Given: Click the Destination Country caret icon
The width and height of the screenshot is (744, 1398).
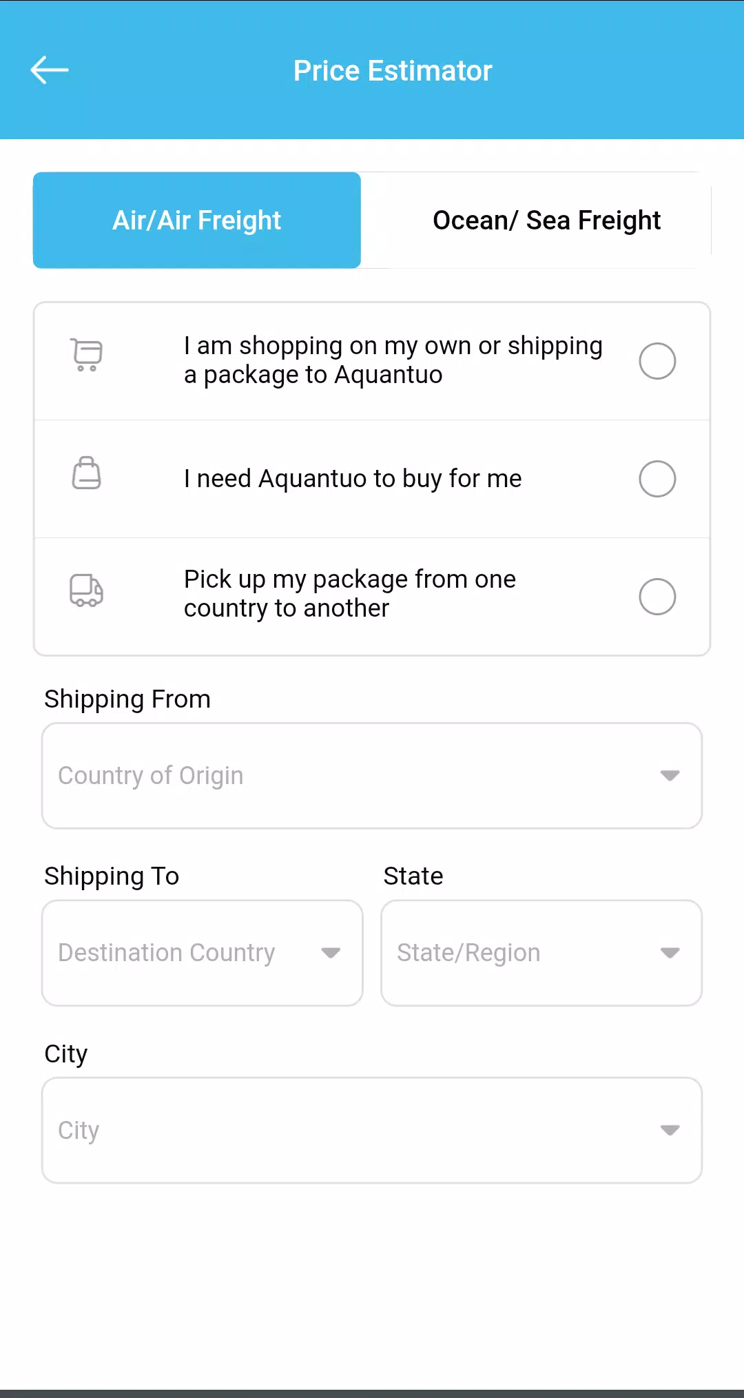Looking at the screenshot, I should point(331,953).
